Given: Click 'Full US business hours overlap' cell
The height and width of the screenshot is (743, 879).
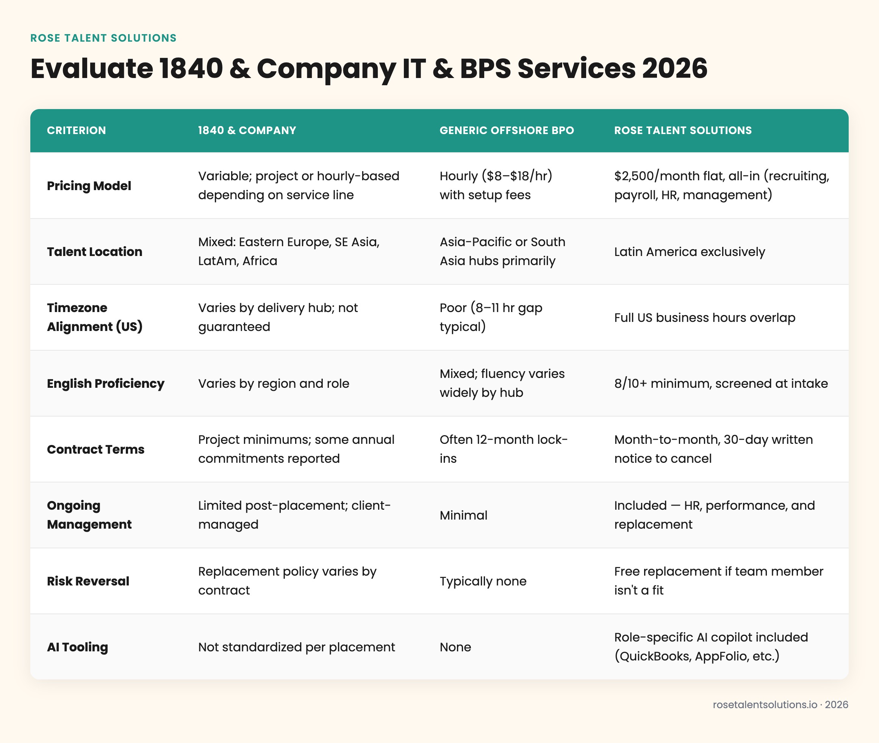Looking at the screenshot, I should 705,318.
